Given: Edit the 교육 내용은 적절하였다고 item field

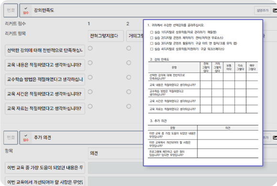Looking at the screenshot, I should tap(45, 65).
